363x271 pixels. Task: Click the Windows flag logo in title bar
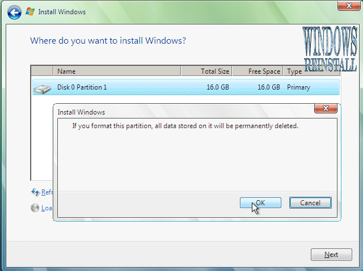(x=30, y=12)
